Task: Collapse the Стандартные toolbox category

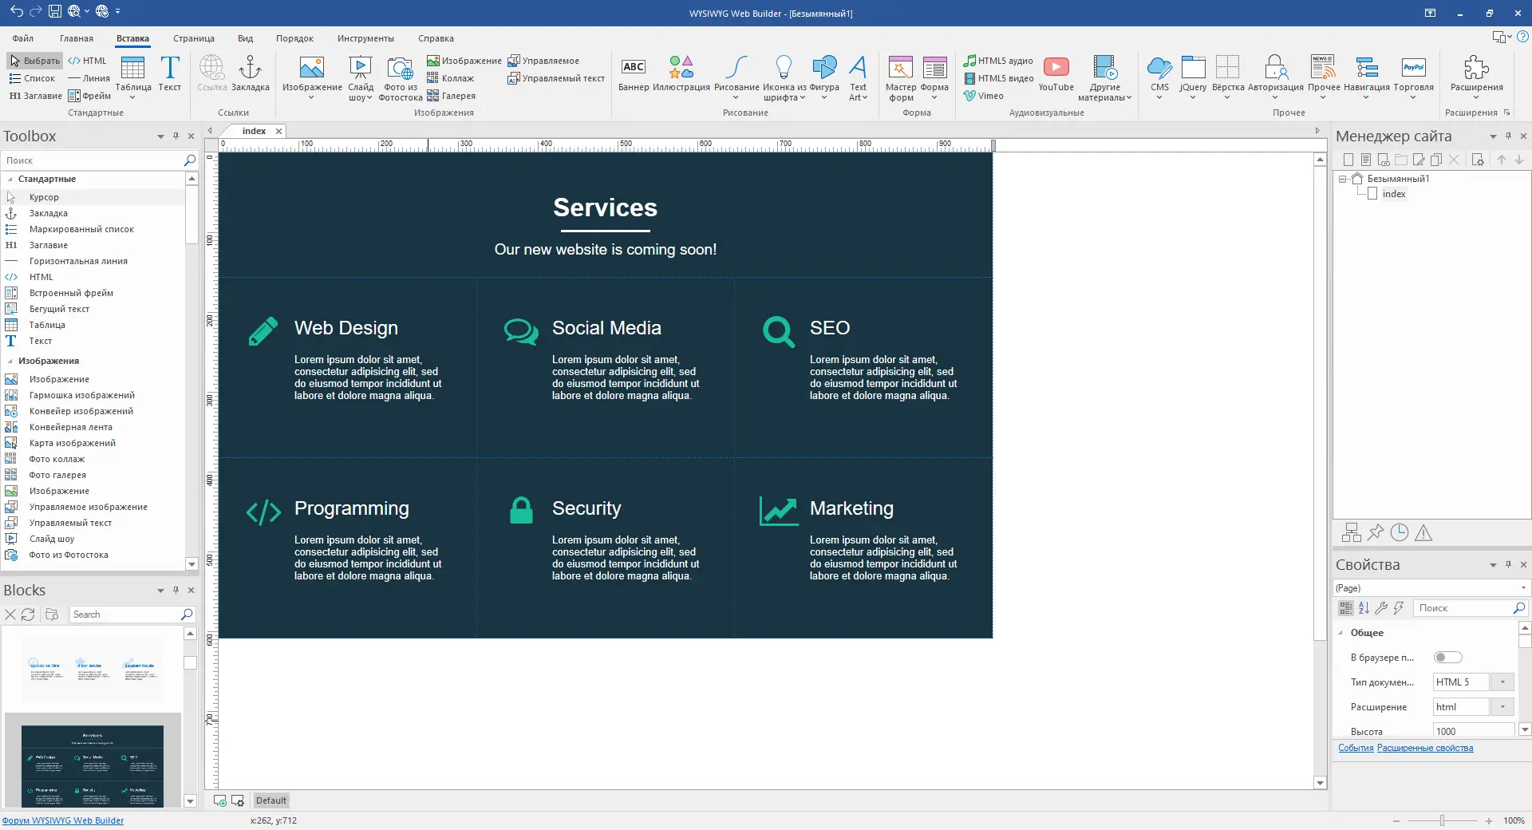Action: coord(10,180)
